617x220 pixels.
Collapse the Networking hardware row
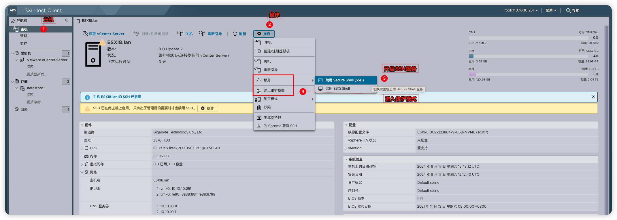pos(82,172)
